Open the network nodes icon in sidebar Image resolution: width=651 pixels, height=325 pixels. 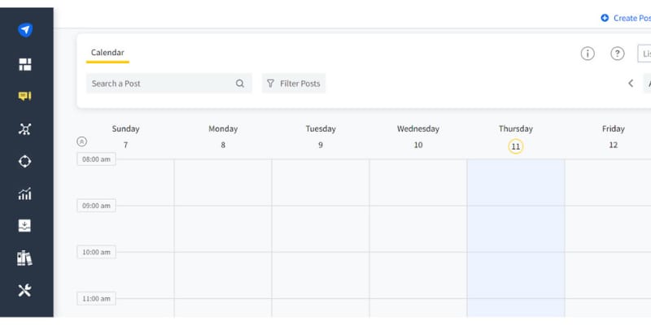25,128
